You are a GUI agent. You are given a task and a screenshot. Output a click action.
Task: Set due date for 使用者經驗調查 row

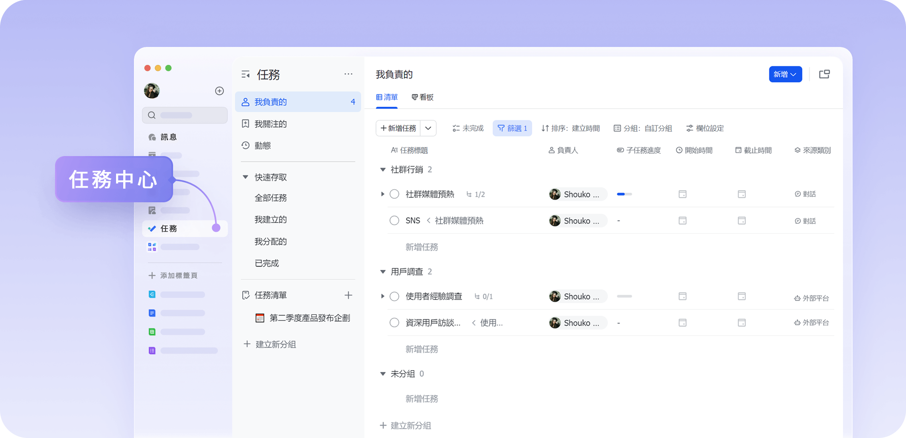pos(742,296)
